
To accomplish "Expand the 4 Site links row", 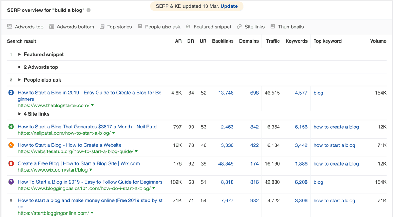I will tap(19, 114).
